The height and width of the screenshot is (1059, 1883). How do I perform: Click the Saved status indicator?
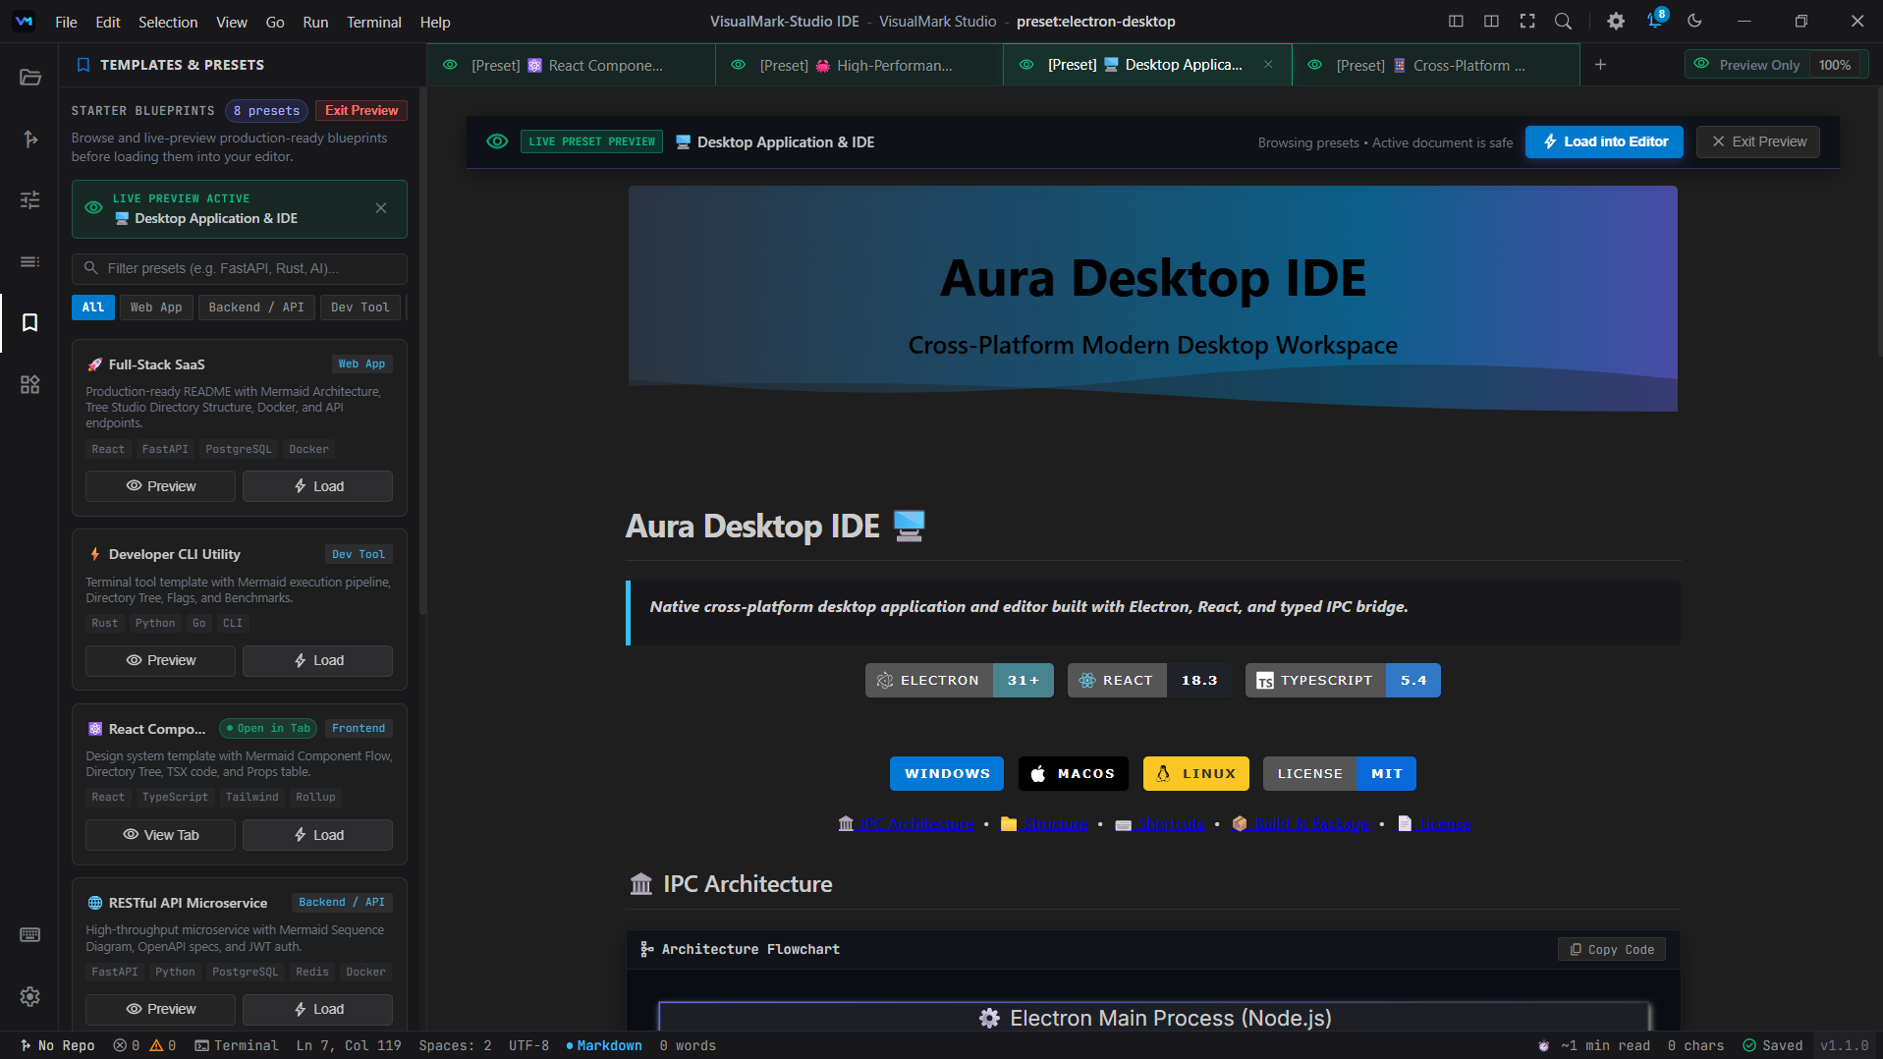coord(1773,1045)
